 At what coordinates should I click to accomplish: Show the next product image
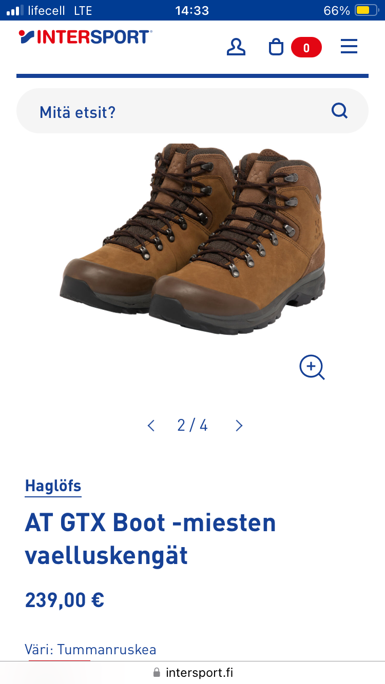point(239,426)
